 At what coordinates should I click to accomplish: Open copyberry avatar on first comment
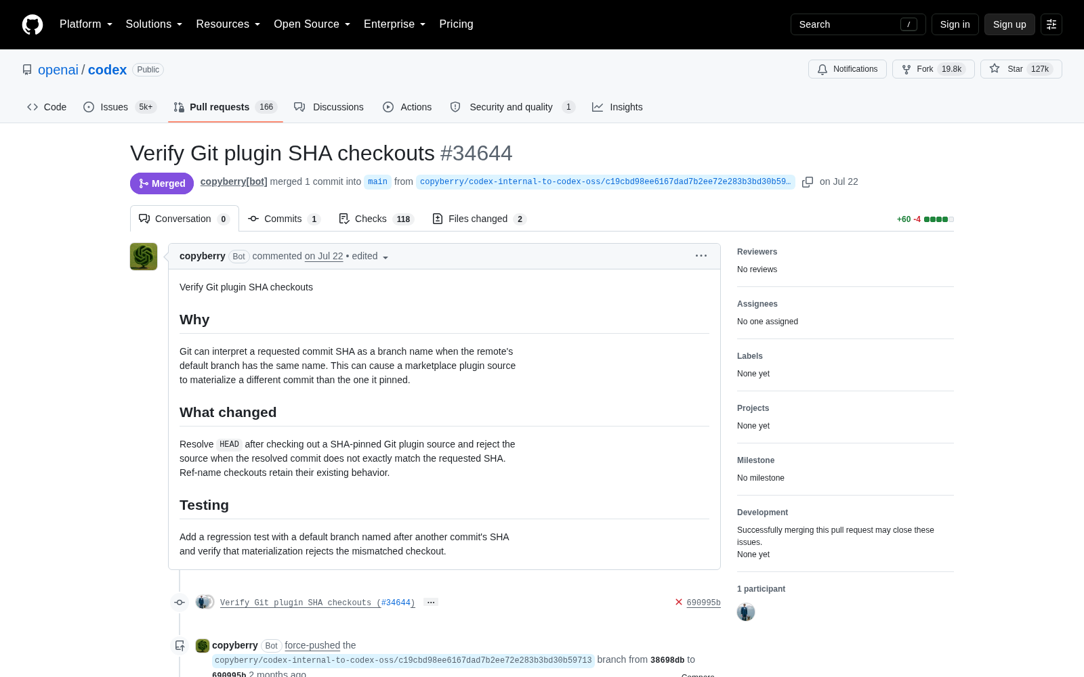coord(144,257)
